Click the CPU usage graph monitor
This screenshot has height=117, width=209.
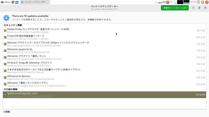tap(180, 2)
